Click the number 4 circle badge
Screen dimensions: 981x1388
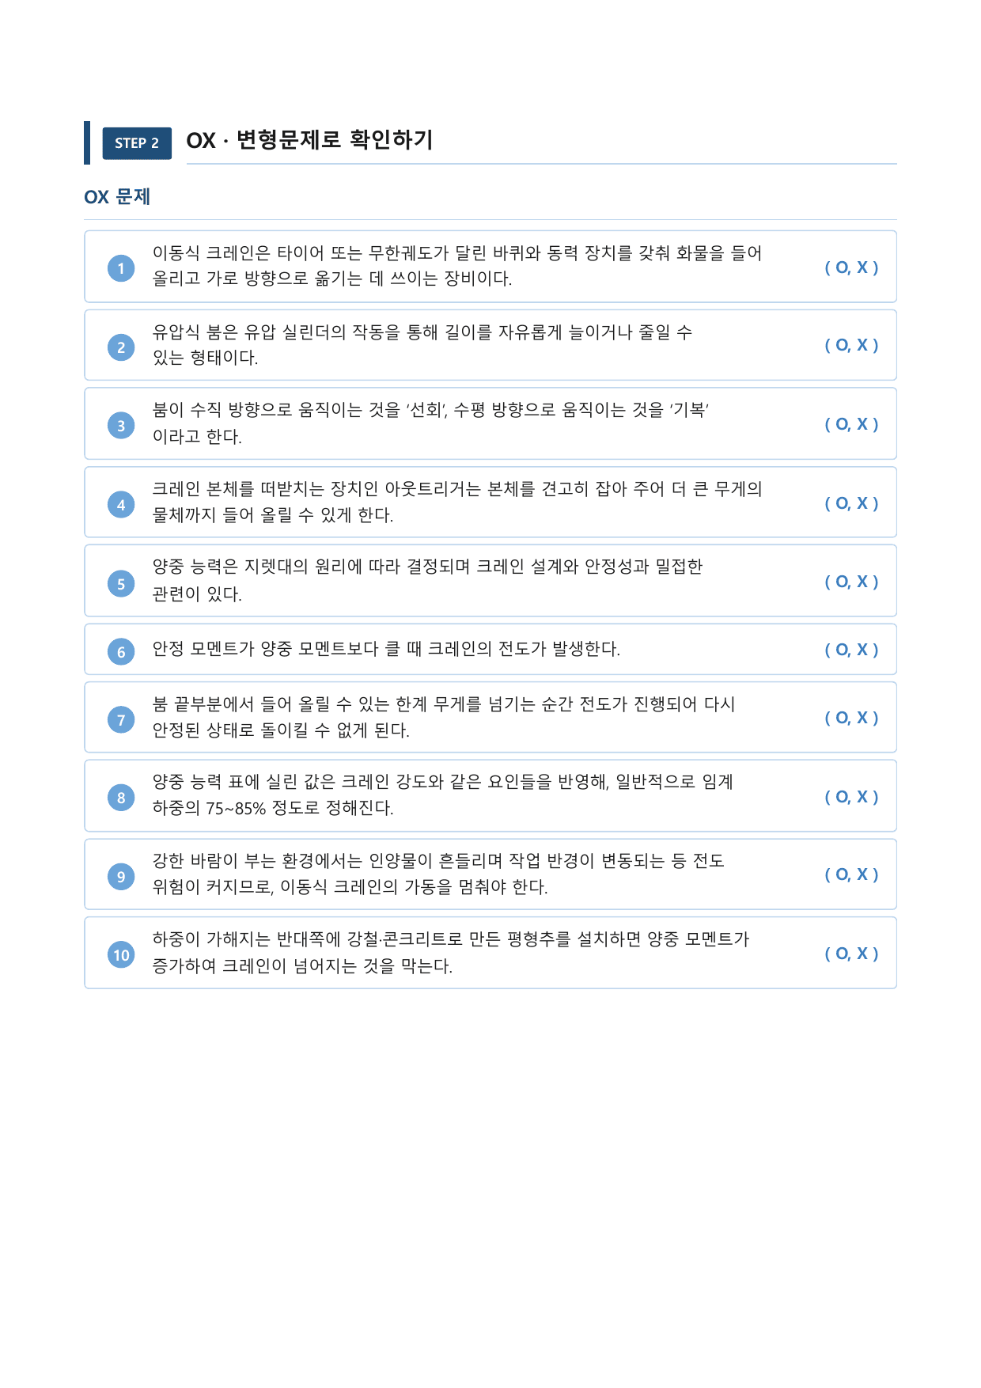[x=121, y=505]
